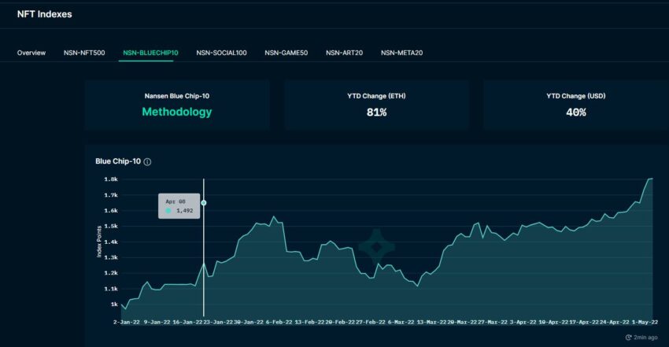This screenshot has height=347, width=669.
Task: Click the Blue Chip-10 chart title
Action: pyautogui.click(x=118, y=161)
